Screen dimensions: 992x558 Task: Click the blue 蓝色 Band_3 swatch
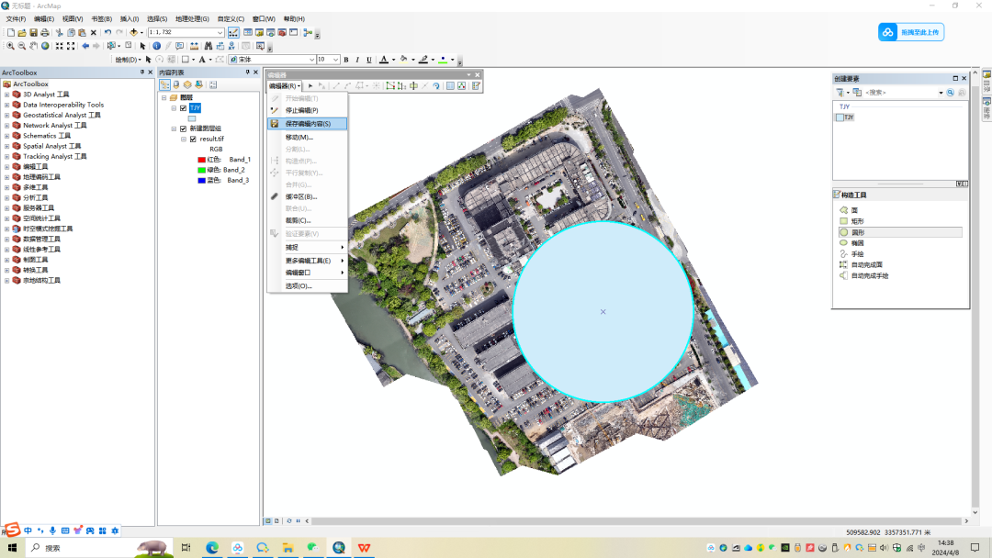pyautogui.click(x=202, y=181)
